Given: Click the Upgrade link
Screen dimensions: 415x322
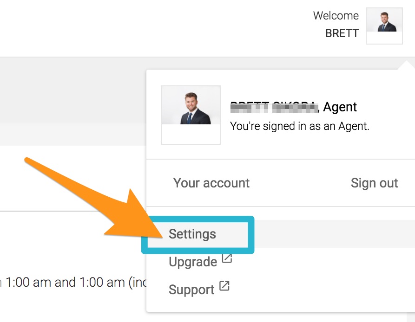Looking at the screenshot, I should [x=193, y=262].
